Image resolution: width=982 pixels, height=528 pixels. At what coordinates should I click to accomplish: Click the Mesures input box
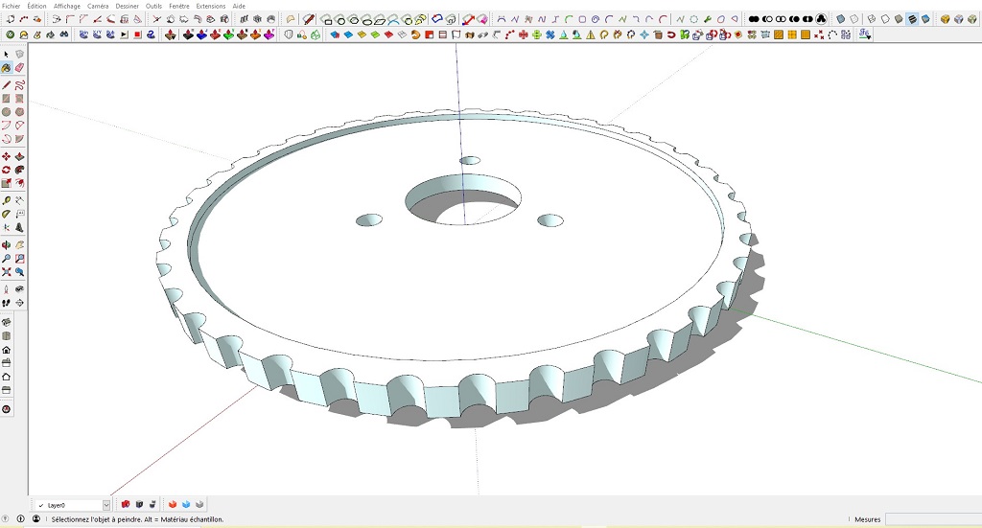[x=930, y=519]
